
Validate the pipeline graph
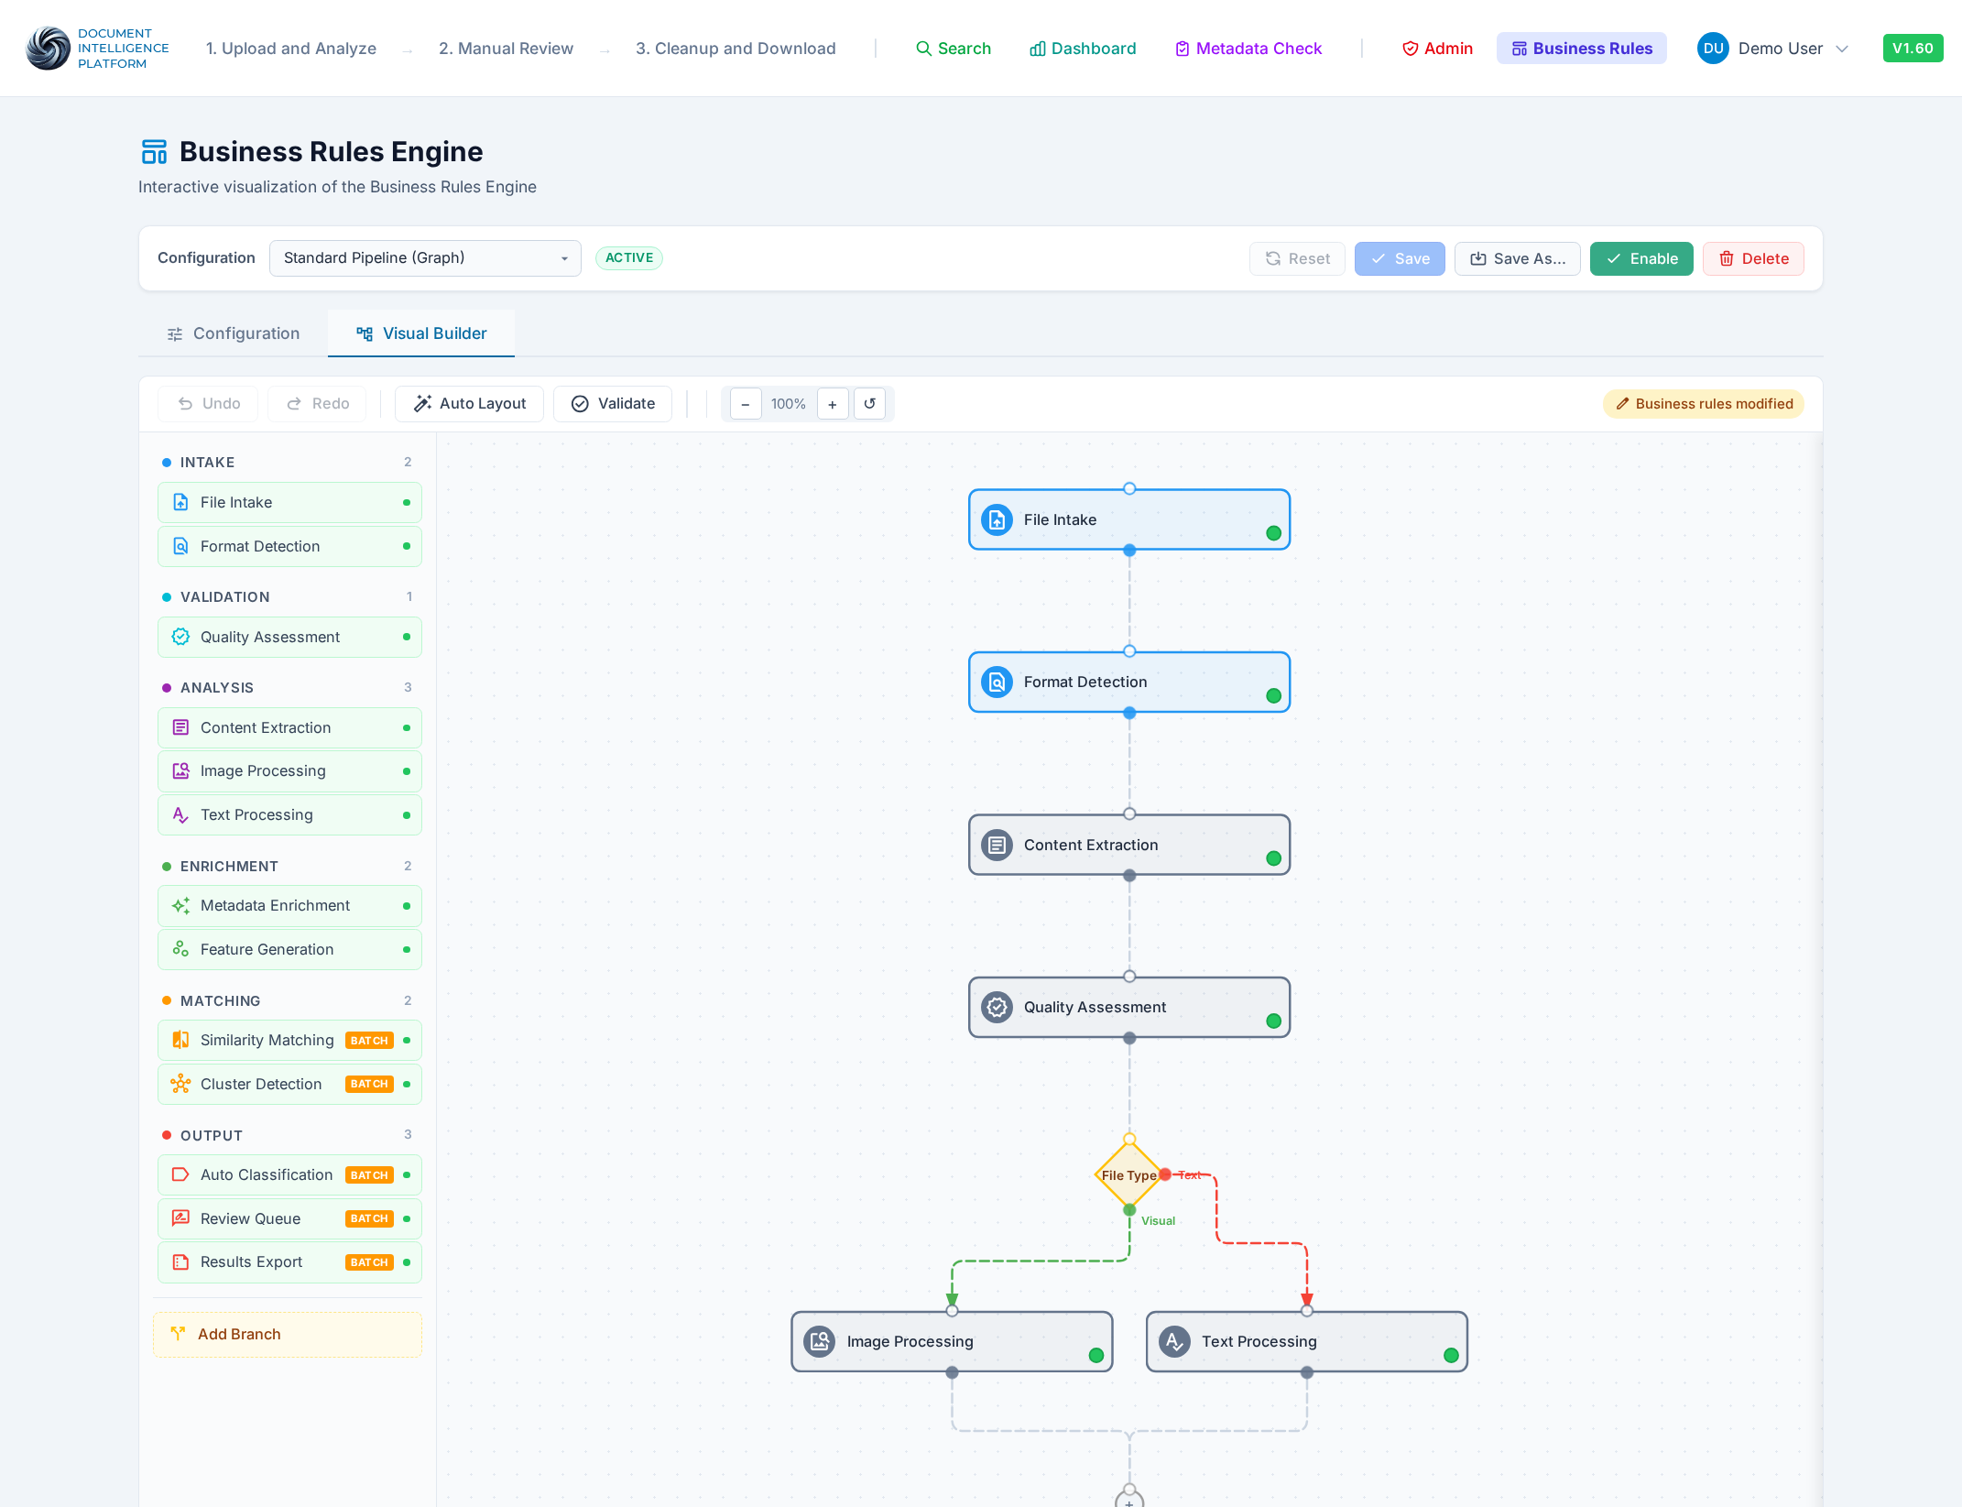(613, 404)
